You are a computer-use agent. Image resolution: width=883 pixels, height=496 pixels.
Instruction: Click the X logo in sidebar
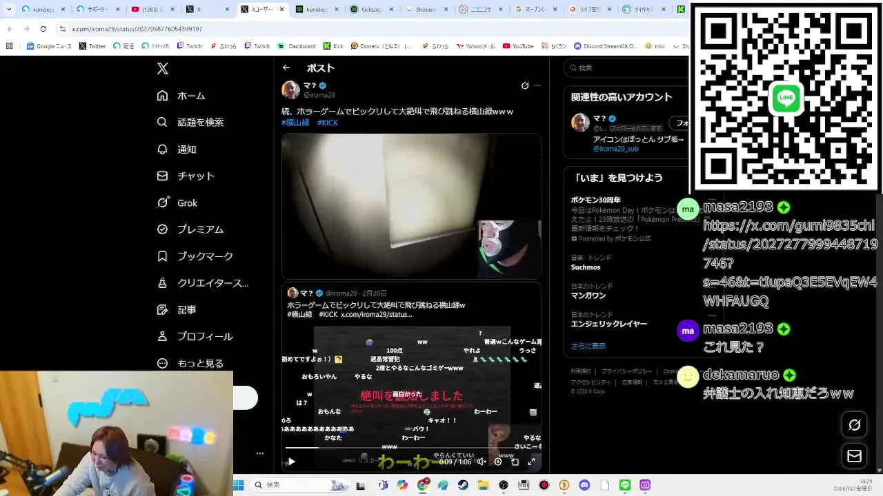point(163,68)
